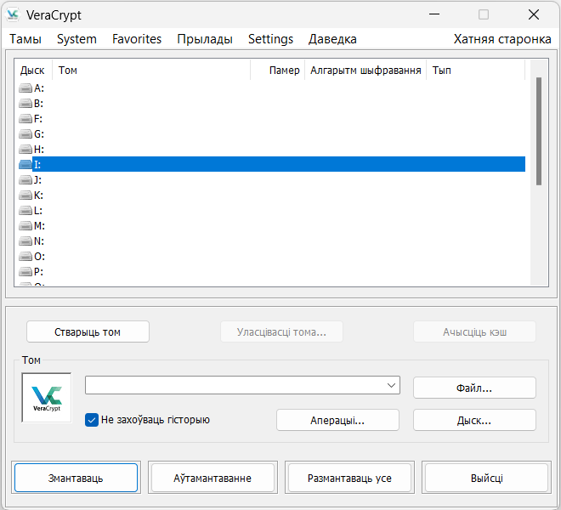Click the drive icon for A:
Screen dimensions: 561x510
click(x=25, y=88)
